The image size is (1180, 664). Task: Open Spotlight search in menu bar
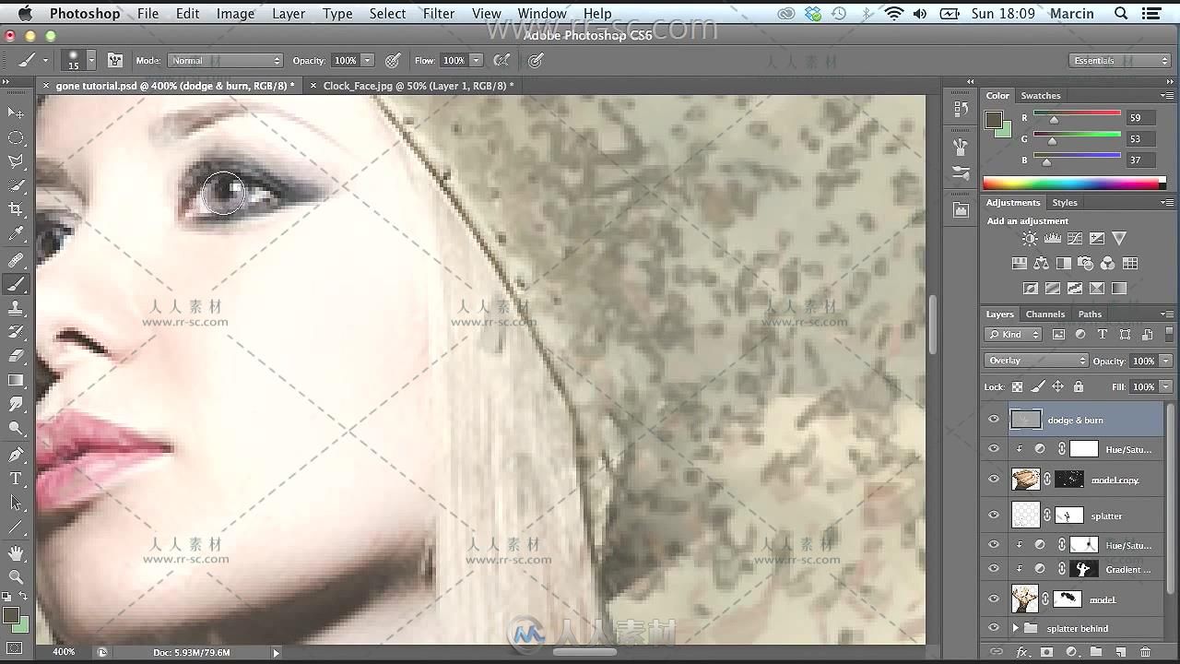[x=1121, y=14]
